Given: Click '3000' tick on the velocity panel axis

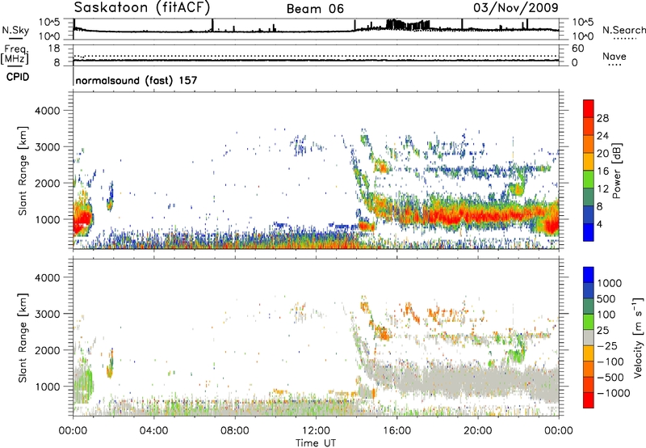Looking at the screenshot, I should (48, 314).
